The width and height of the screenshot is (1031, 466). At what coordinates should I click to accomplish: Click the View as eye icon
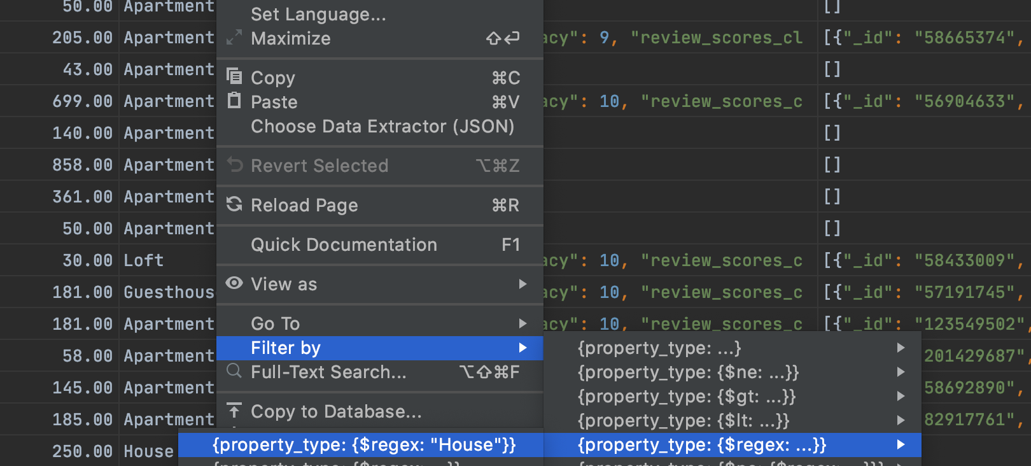pos(234,283)
